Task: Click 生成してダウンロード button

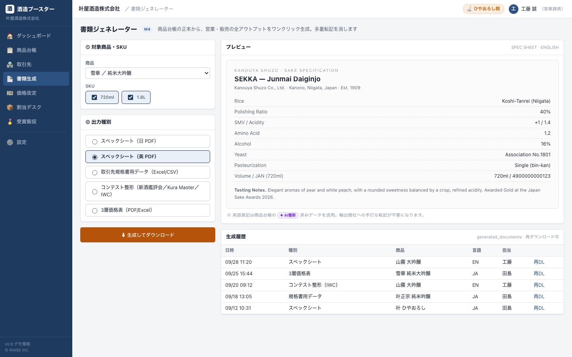Action: point(148,235)
